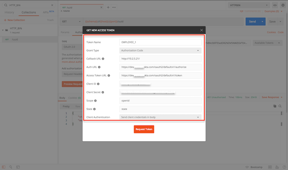288x170 pixels.
Task: Select the response Cookies (6) tab
Action: (x=74, y=98)
